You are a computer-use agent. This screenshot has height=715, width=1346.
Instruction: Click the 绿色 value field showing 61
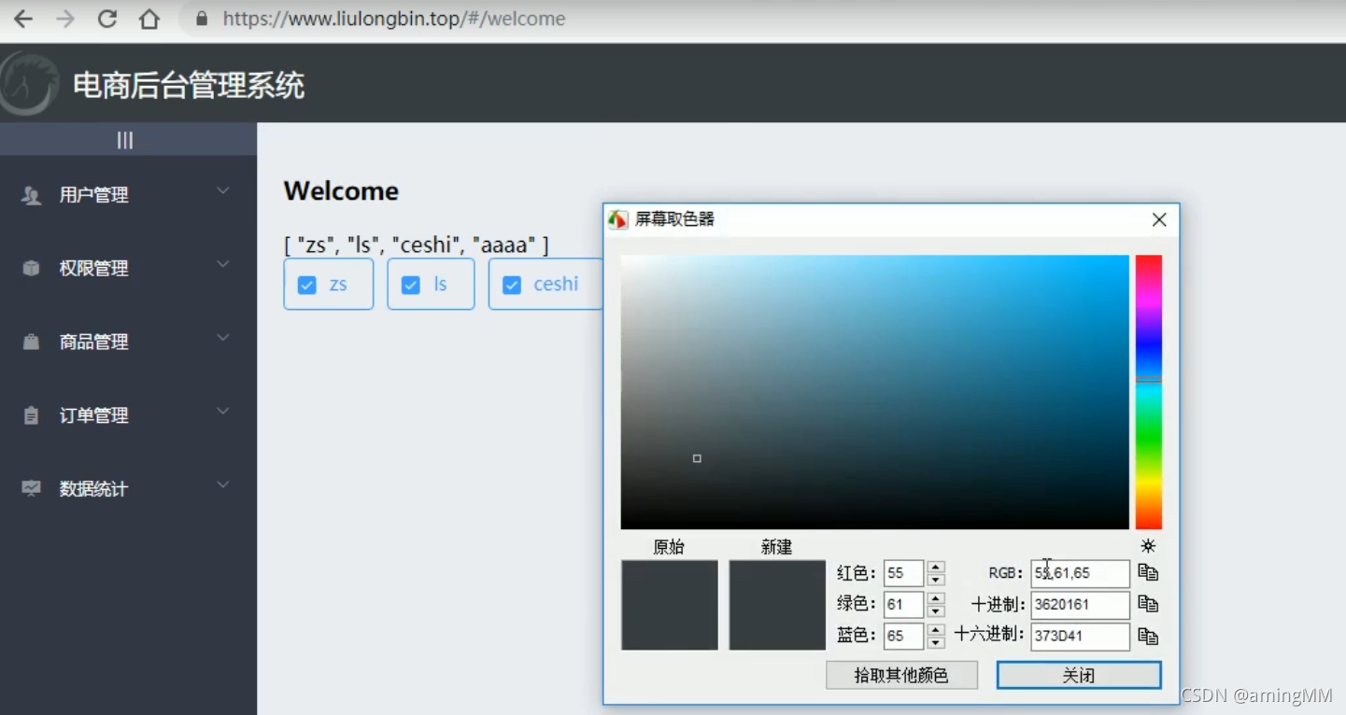pos(903,605)
